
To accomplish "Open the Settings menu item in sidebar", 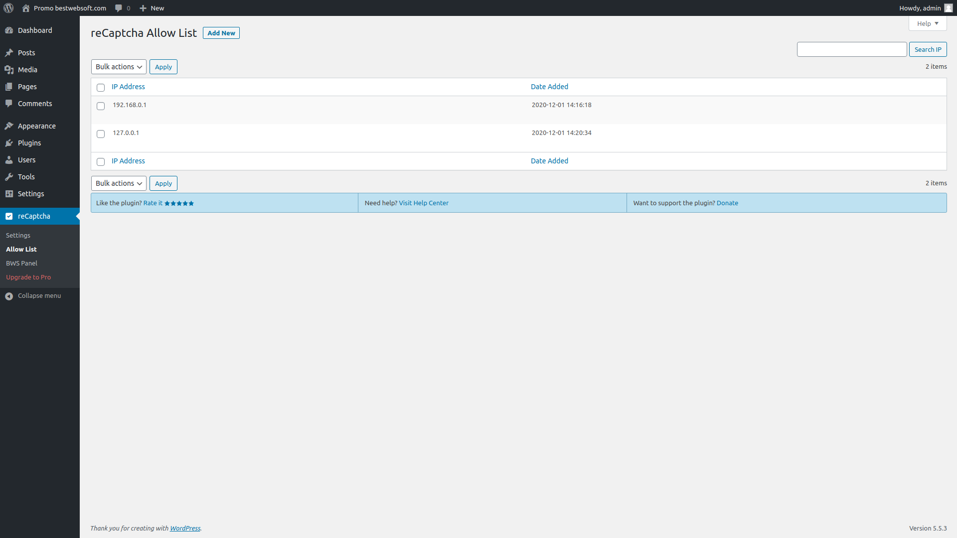I will 30,193.
